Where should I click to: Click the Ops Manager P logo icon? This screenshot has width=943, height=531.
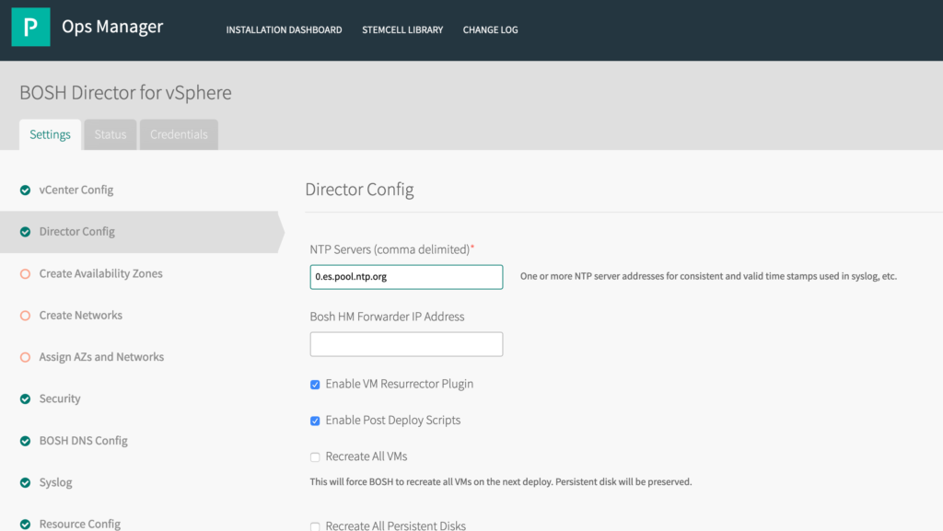(x=30, y=26)
